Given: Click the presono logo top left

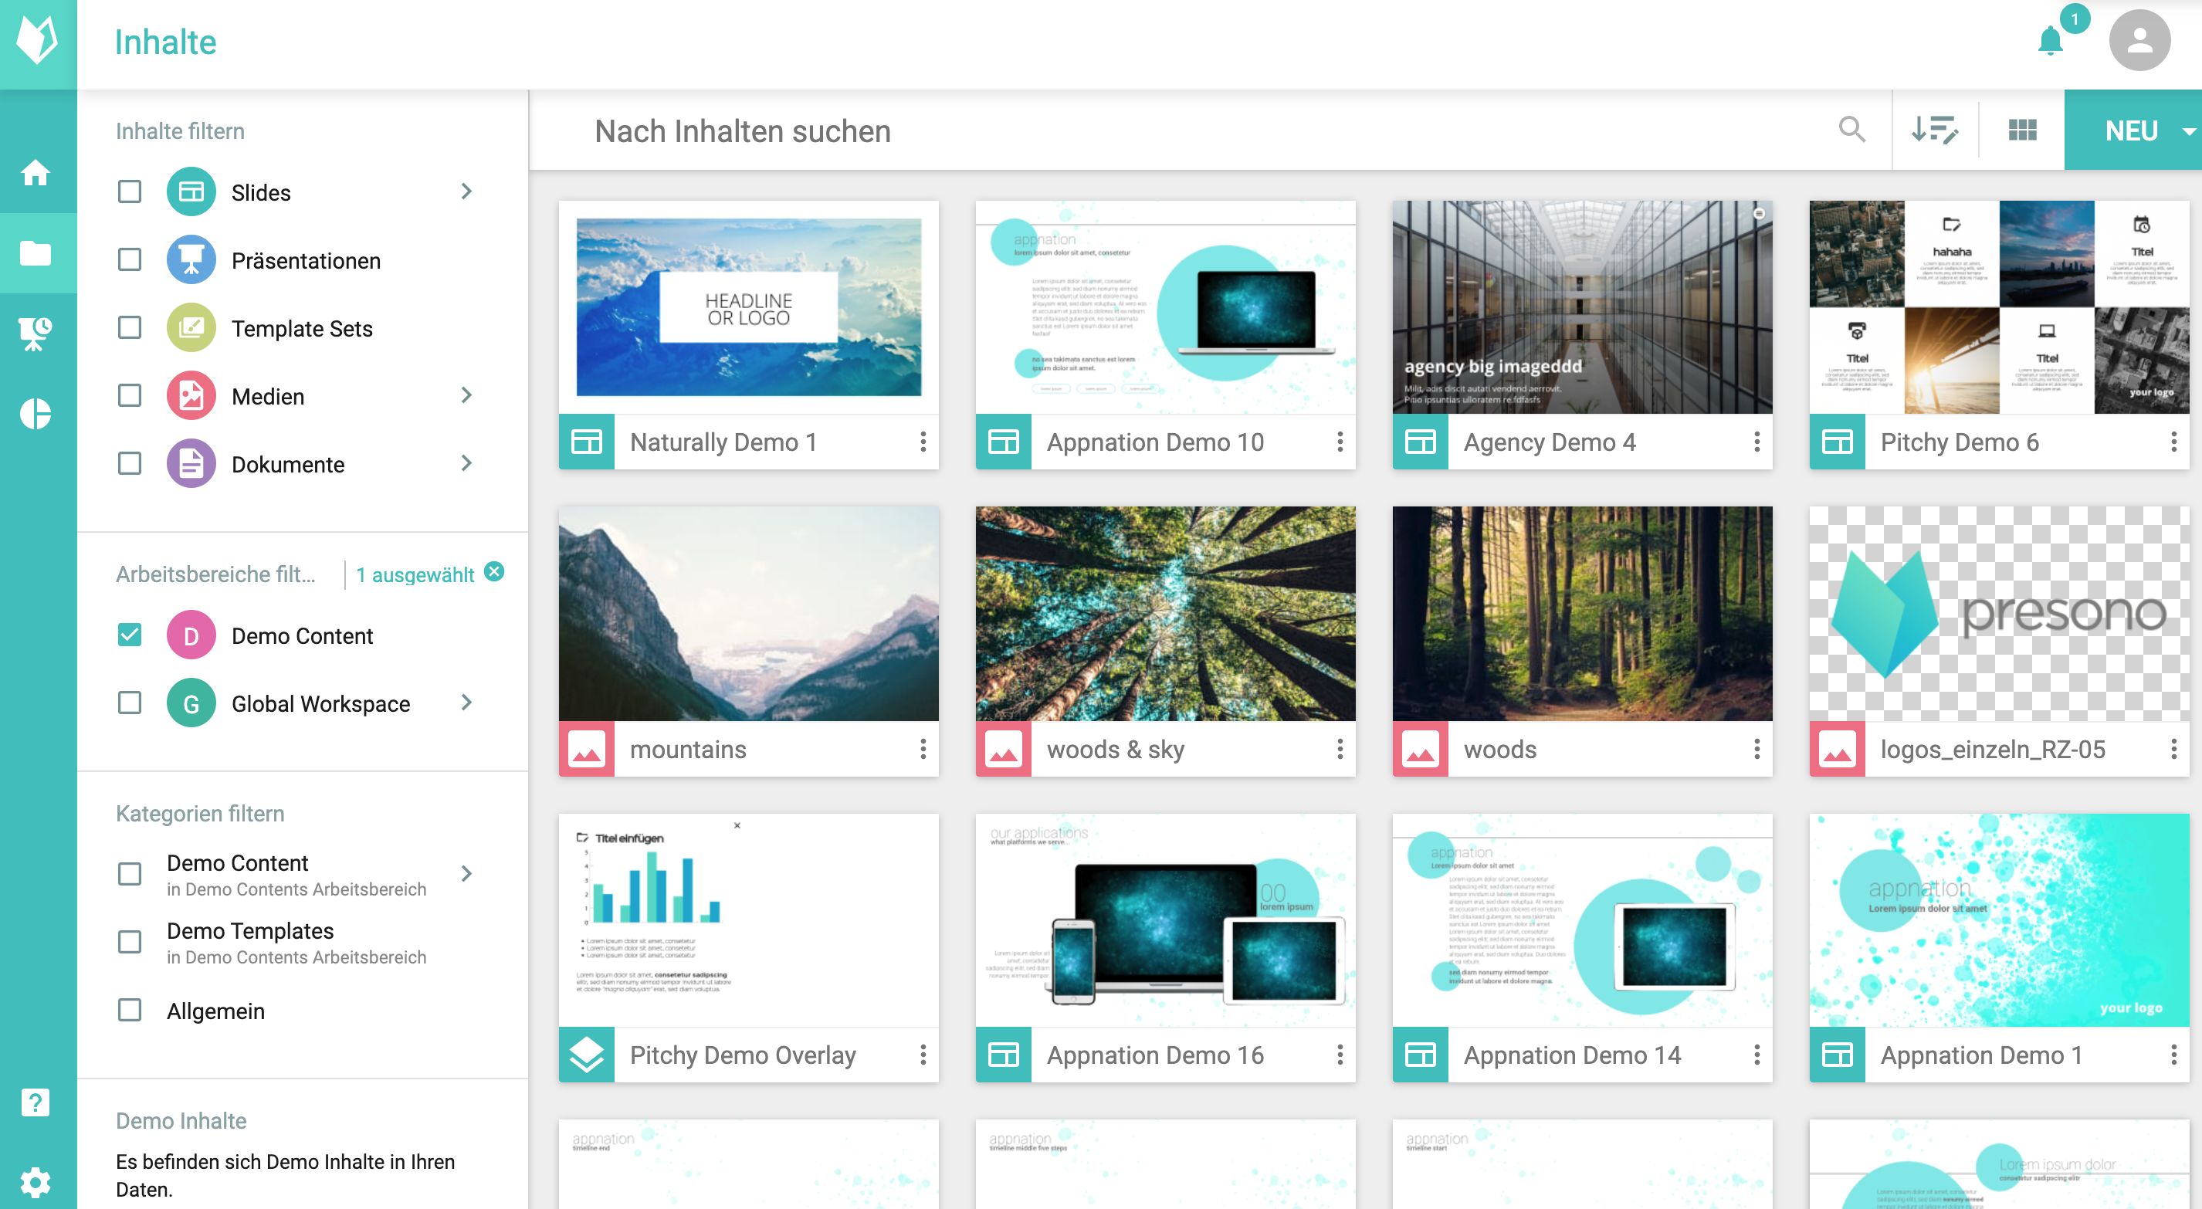Looking at the screenshot, I should coord(38,41).
